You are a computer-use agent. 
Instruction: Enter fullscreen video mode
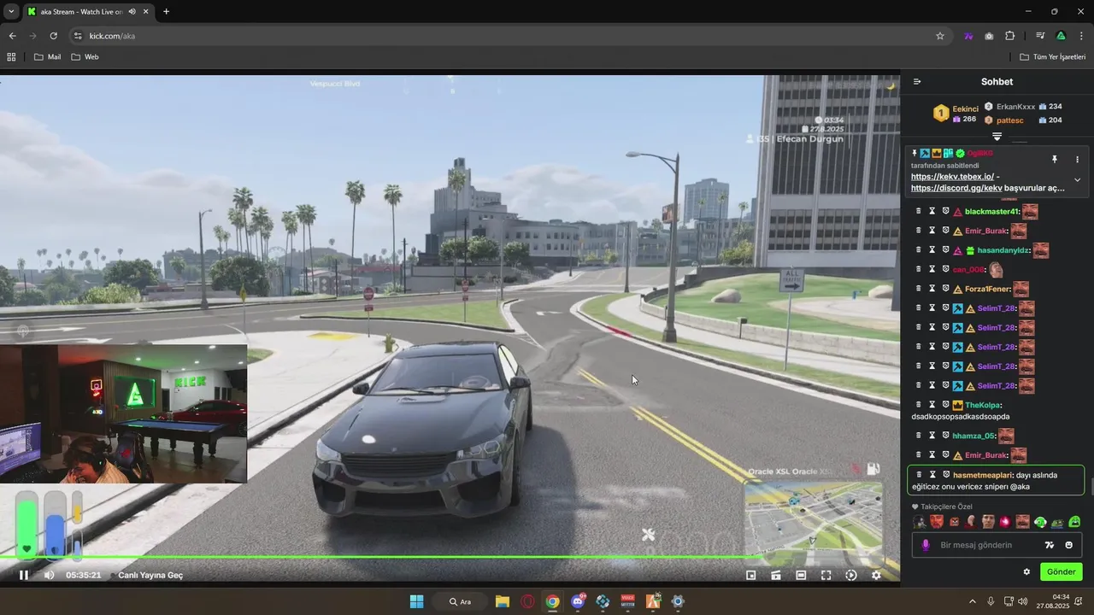(826, 575)
